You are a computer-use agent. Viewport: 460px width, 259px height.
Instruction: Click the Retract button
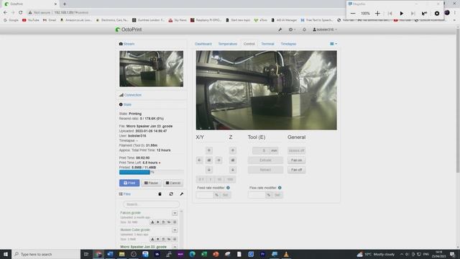[265, 170]
